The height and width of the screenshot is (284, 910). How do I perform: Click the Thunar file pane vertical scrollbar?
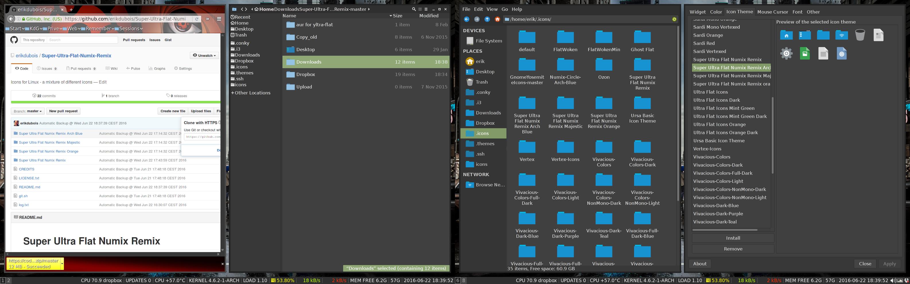tap(678, 113)
